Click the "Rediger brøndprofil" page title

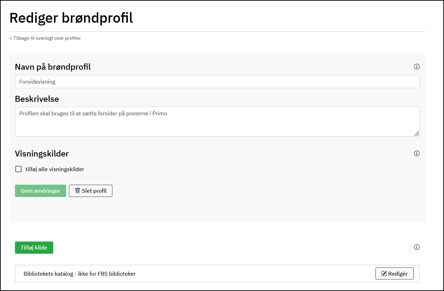[x=71, y=18]
